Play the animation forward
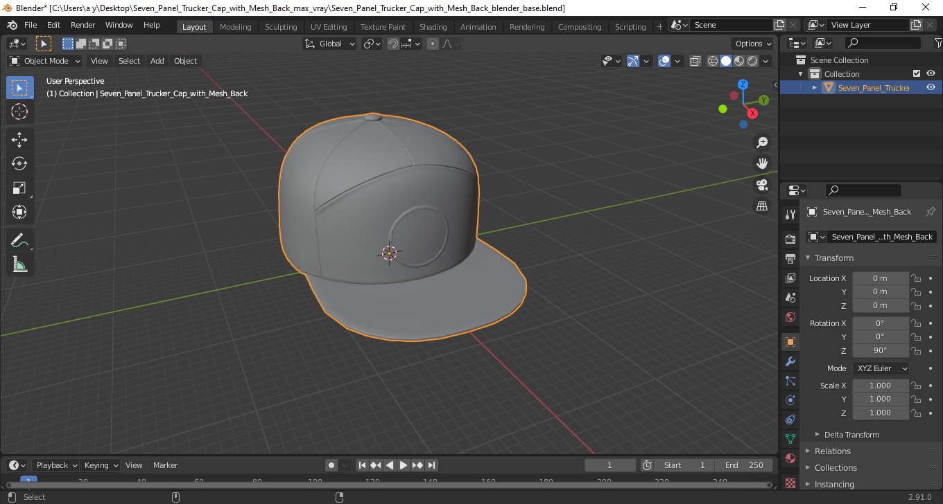Image resolution: width=943 pixels, height=504 pixels. [x=404, y=465]
